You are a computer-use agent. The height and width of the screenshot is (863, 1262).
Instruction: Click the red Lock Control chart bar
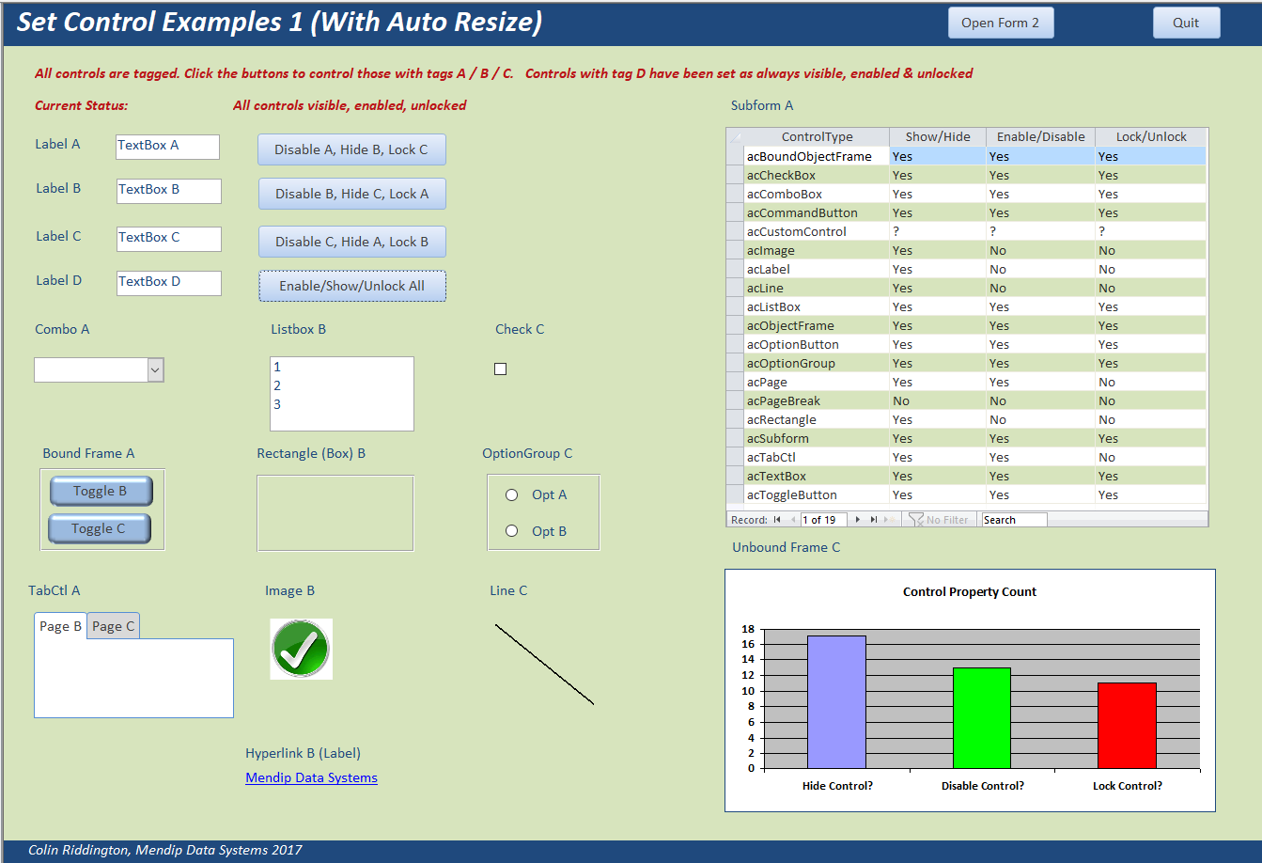click(x=1127, y=726)
